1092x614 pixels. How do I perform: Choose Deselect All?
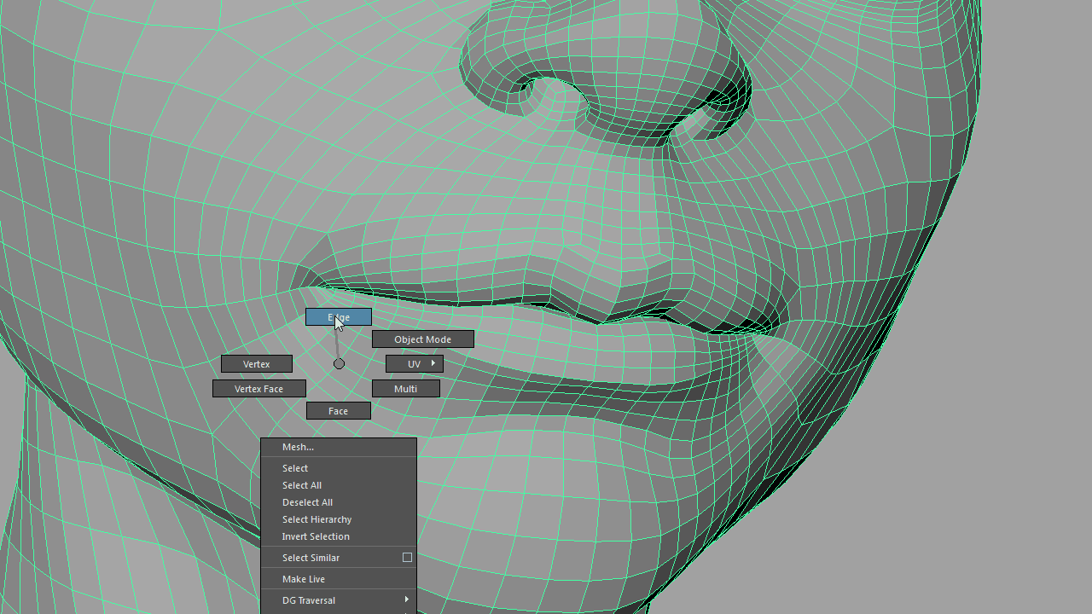point(339,502)
